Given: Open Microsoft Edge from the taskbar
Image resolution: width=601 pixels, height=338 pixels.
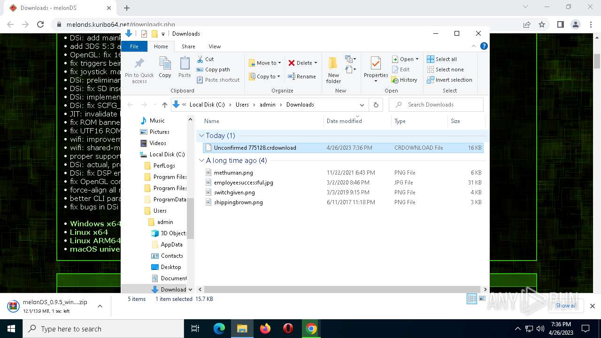Looking at the screenshot, I should (x=219, y=329).
